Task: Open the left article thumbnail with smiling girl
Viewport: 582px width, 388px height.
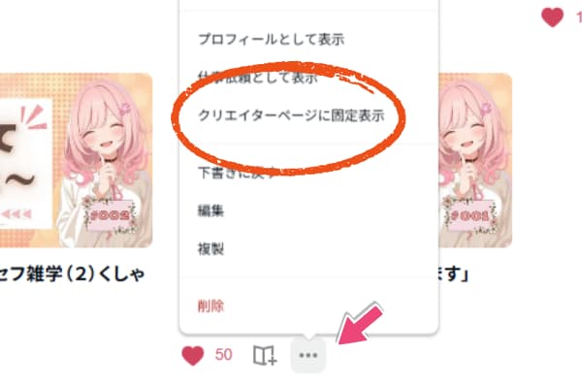Action: [76, 160]
